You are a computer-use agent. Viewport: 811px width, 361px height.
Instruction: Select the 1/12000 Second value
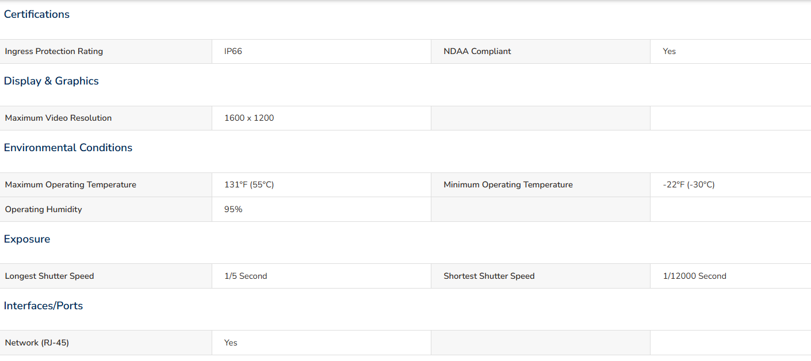tap(694, 276)
